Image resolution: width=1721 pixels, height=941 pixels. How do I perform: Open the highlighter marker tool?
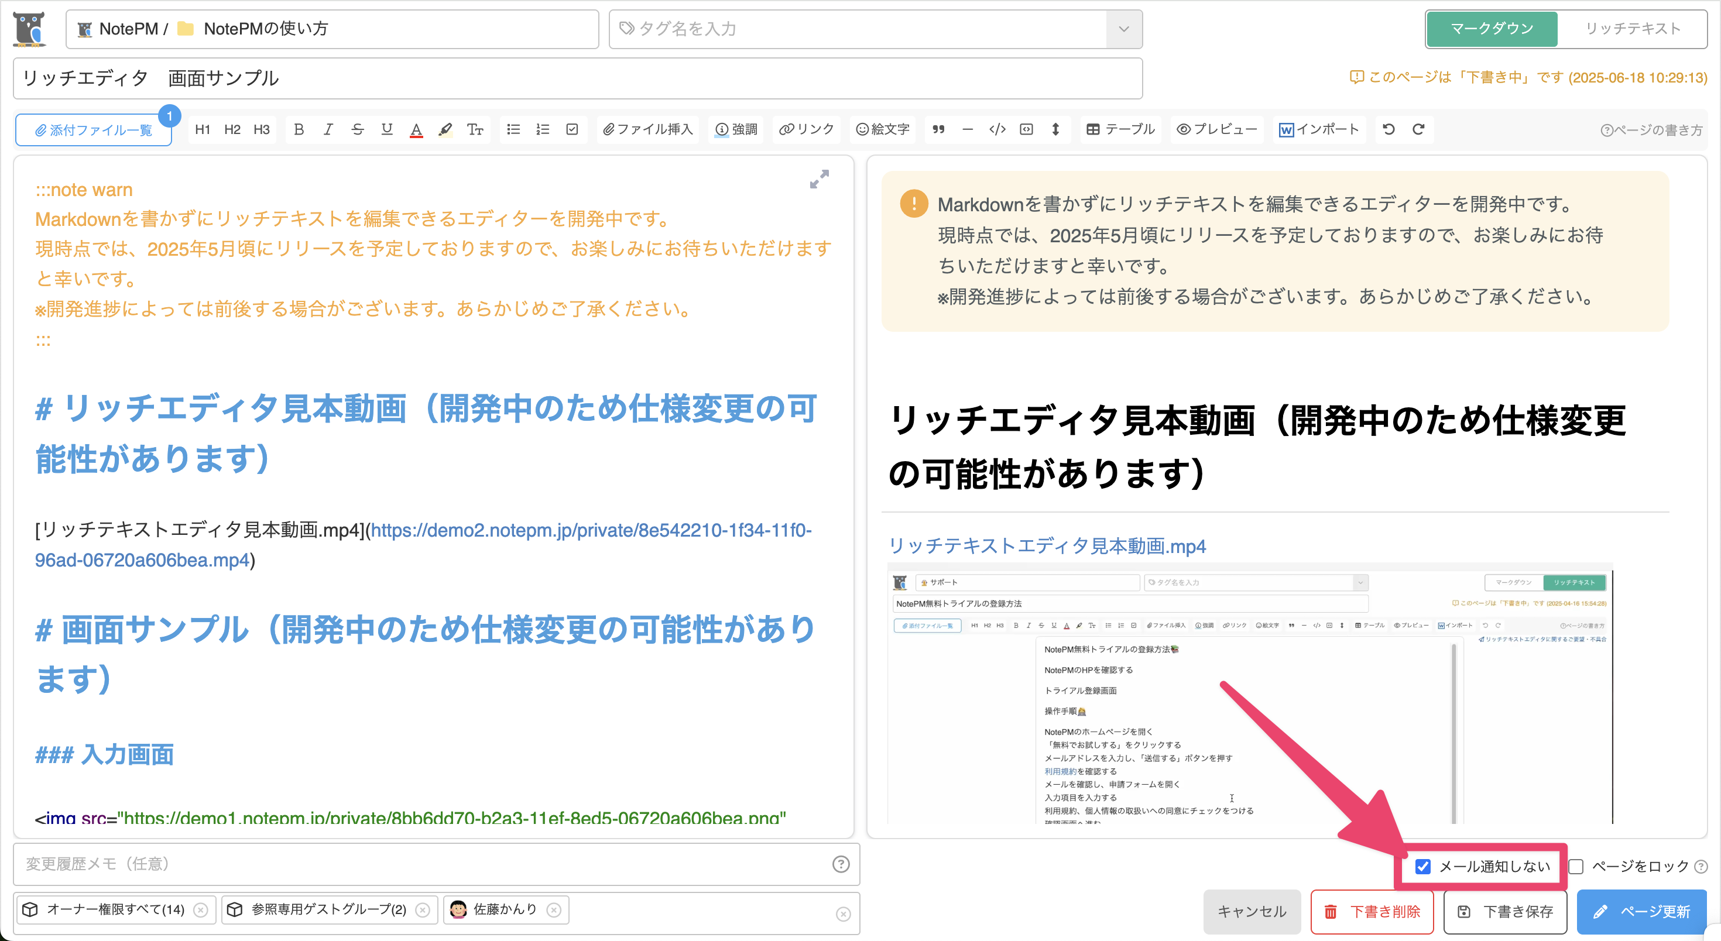[445, 129]
